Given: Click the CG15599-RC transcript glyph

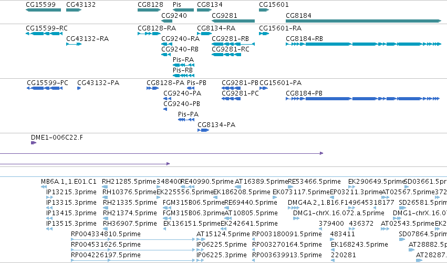Looking at the screenshot, I should [x=44, y=34].
